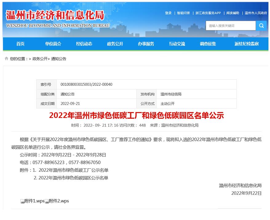Click the 附件2.wps file icon
The height and width of the screenshot is (220, 270).
47,201
